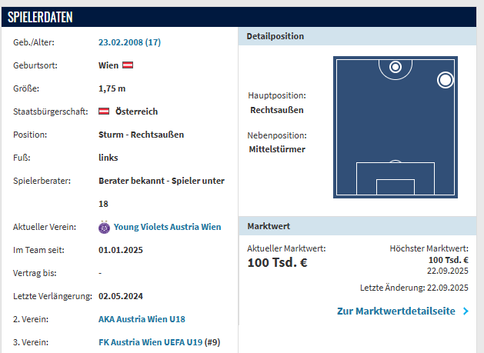Go to Zur Marktwertdetailseite
Screen dimensions: 484x353
396,311
